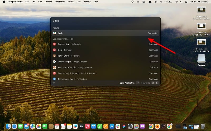211x131 pixels.
Task: Expand the Actions panel
Action: (146, 83)
